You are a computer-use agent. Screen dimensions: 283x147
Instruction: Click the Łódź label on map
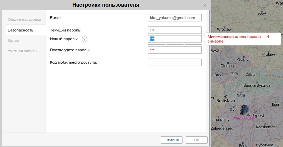262,14
